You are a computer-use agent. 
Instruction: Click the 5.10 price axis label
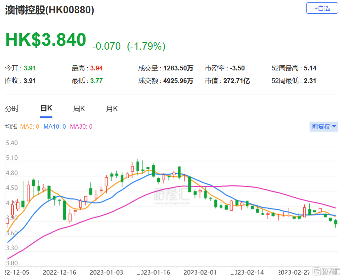tap(12, 158)
